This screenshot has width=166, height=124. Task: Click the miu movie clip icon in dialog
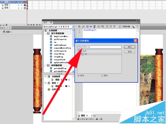pos(83,54)
